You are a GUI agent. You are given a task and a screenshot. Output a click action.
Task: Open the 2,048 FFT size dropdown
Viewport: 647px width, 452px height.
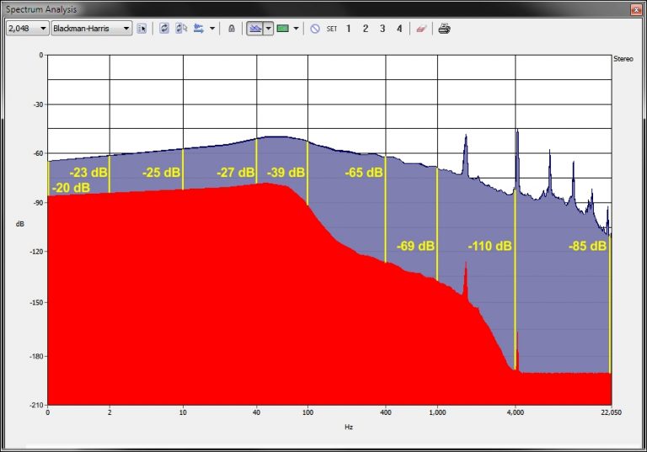click(x=28, y=29)
